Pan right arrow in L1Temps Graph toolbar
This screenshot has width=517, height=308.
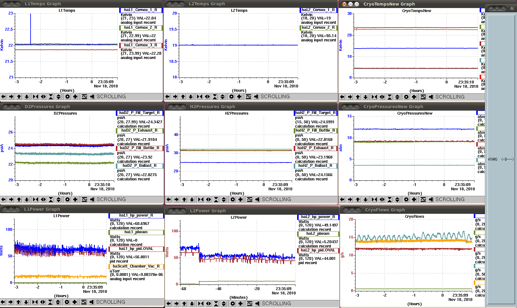(11, 97)
